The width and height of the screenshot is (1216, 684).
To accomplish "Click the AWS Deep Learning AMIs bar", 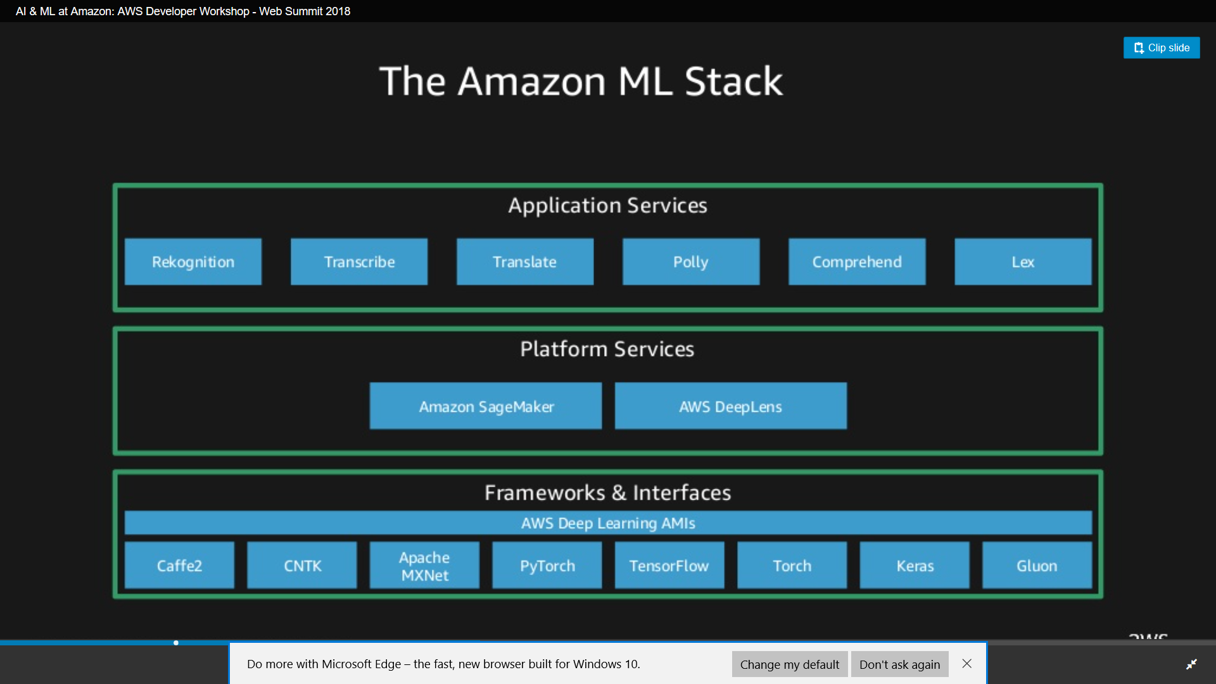I will point(608,523).
